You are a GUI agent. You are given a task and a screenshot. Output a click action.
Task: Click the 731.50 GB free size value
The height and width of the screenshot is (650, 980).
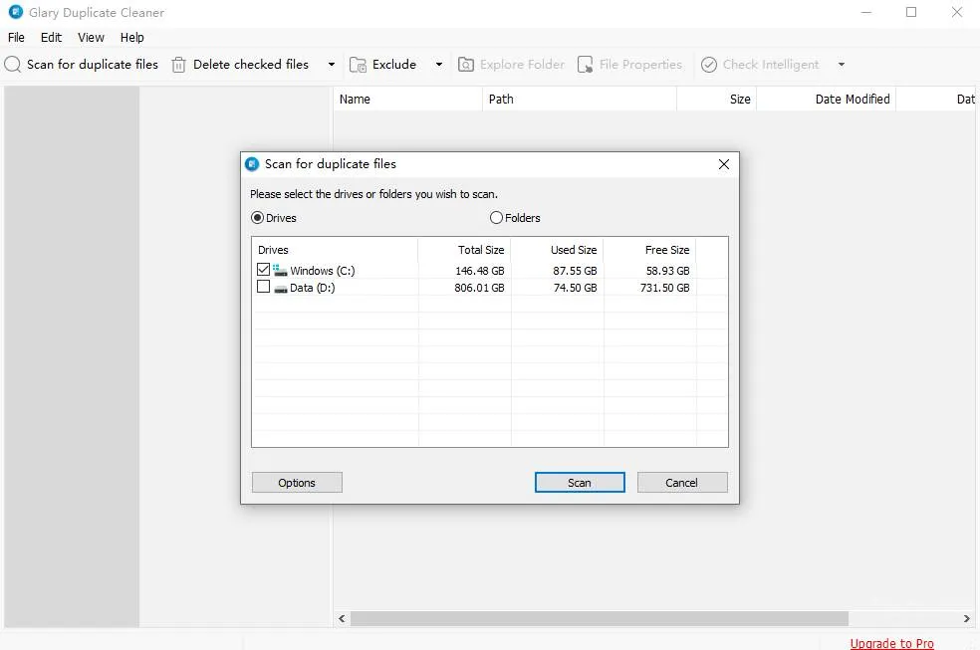coord(664,288)
